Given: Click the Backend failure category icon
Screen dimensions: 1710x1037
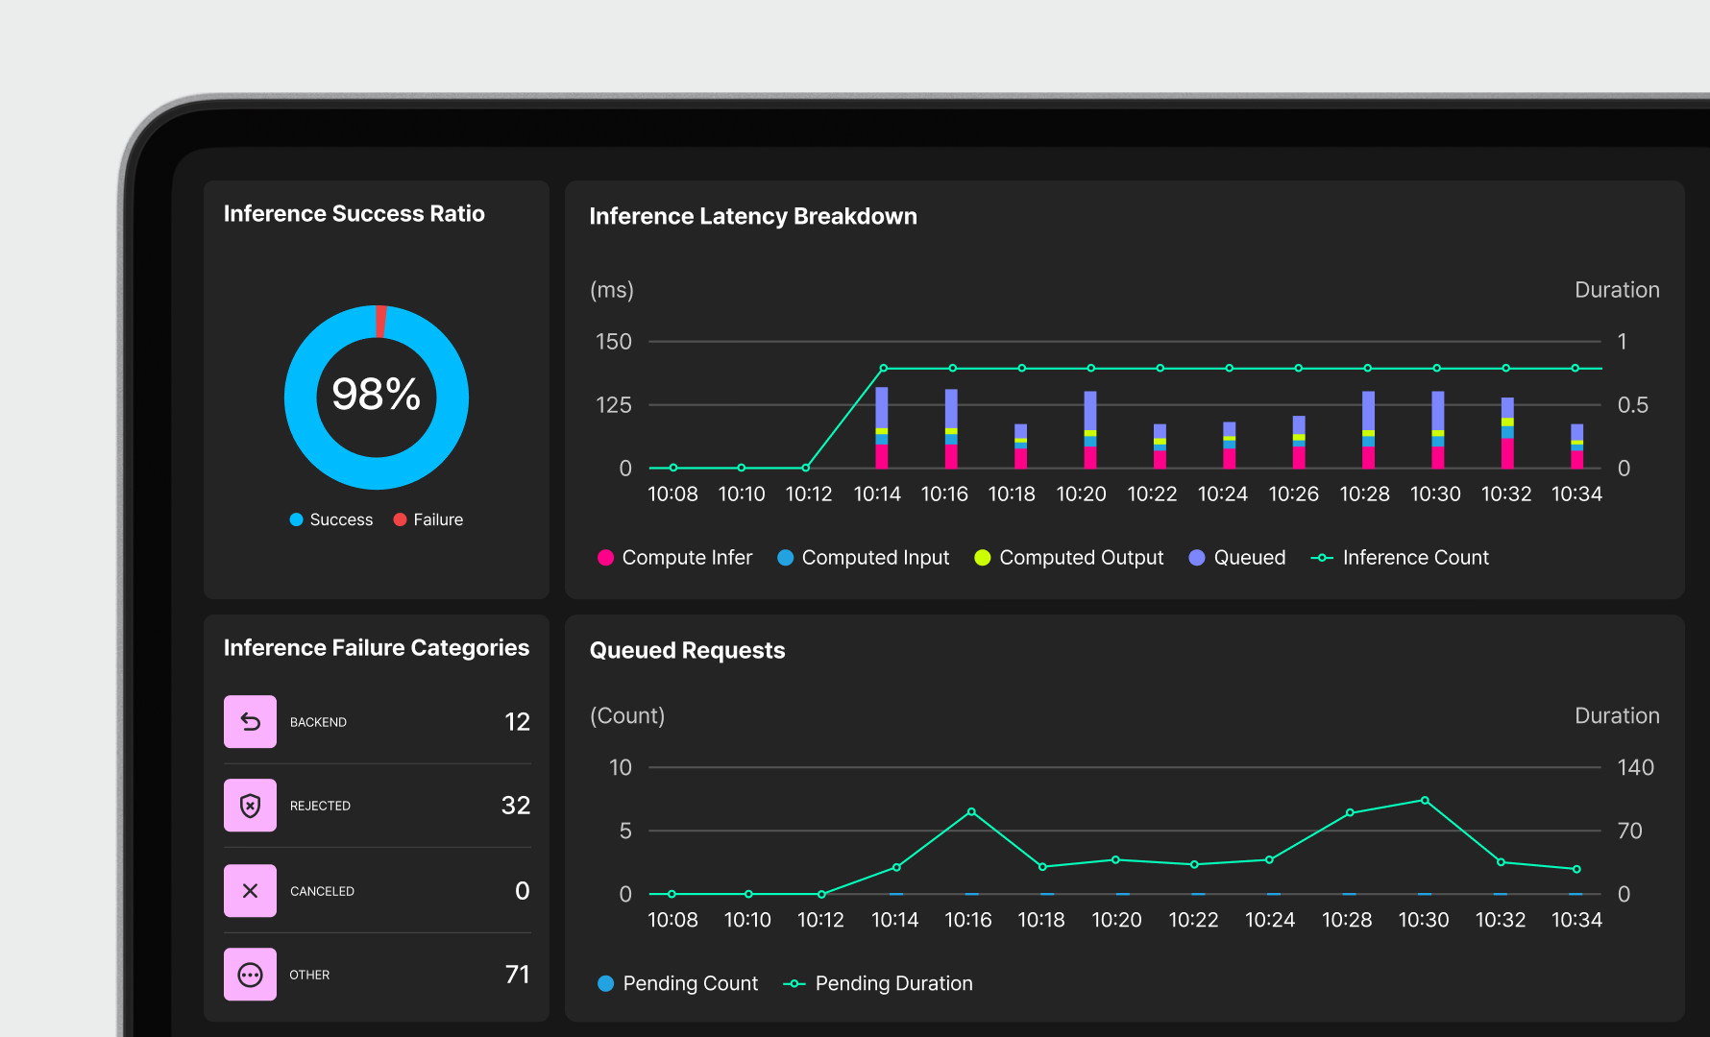Looking at the screenshot, I should coord(250,721).
